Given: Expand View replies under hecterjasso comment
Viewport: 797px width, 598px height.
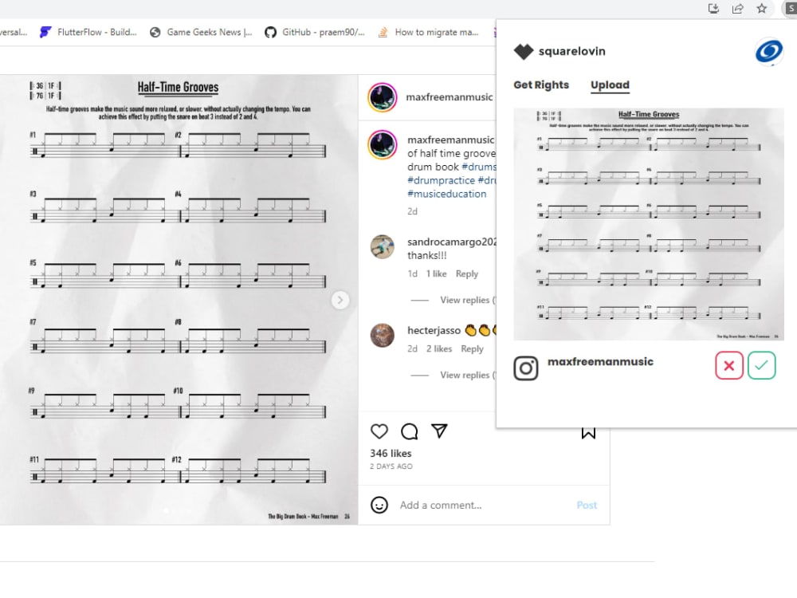Looking at the screenshot, I should 465,375.
